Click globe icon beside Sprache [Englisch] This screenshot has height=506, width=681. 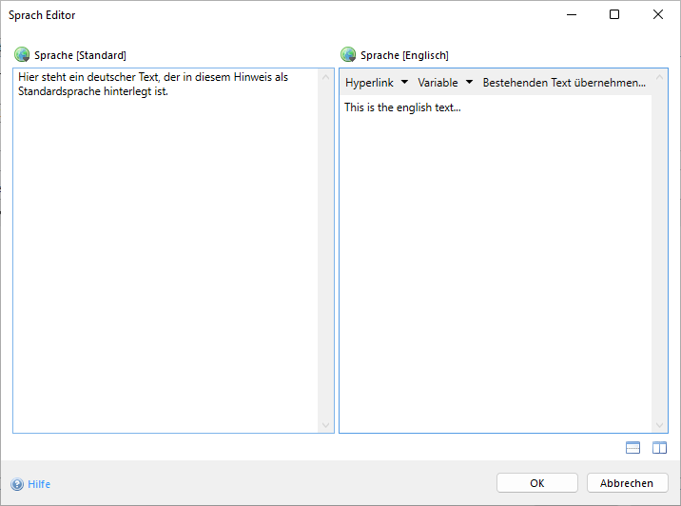[348, 55]
